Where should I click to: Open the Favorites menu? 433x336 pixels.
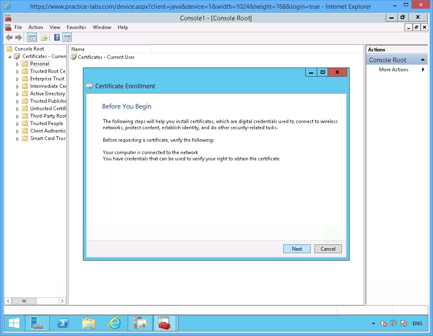76,27
